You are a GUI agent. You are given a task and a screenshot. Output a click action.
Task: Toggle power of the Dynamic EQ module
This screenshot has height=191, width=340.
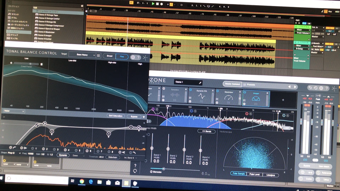[x=191, y=90]
